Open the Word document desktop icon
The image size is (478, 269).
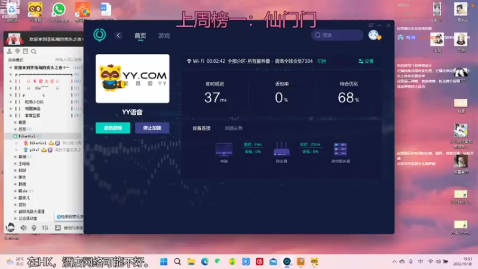(x=106, y=11)
